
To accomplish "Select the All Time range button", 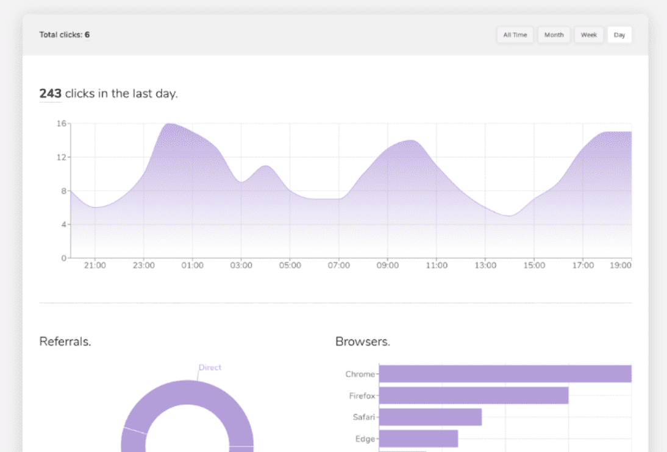I will (515, 35).
